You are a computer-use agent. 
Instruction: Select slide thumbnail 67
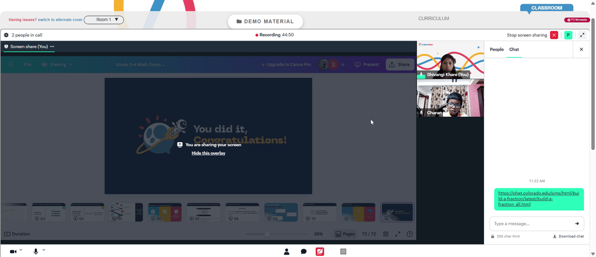click(x=203, y=212)
